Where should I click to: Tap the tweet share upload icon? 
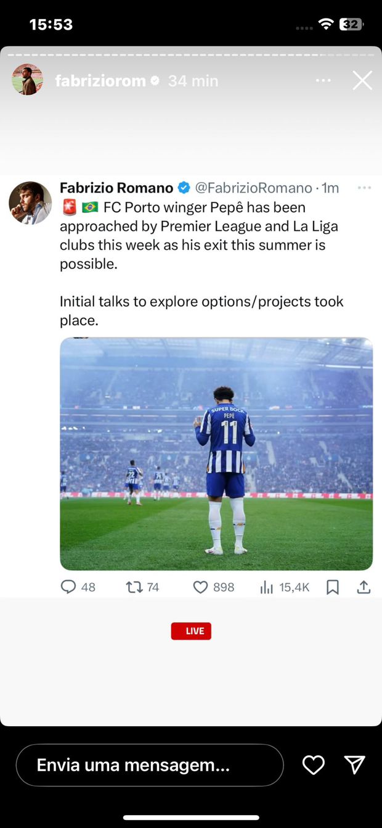point(364,587)
